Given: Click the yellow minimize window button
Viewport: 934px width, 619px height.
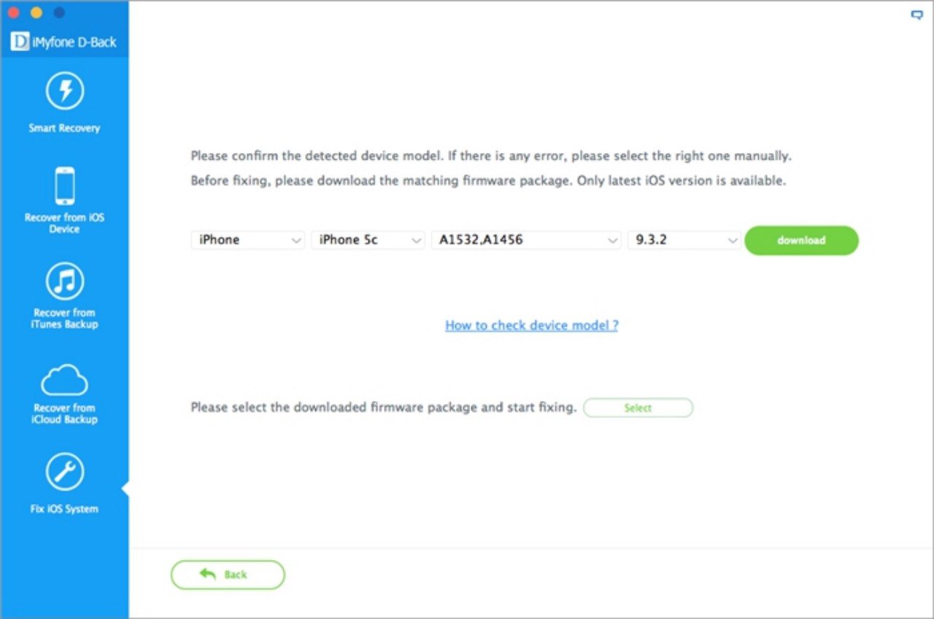Looking at the screenshot, I should (36, 13).
